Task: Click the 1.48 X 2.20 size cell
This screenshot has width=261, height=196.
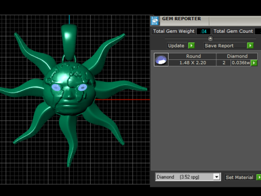Action: click(x=192, y=63)
